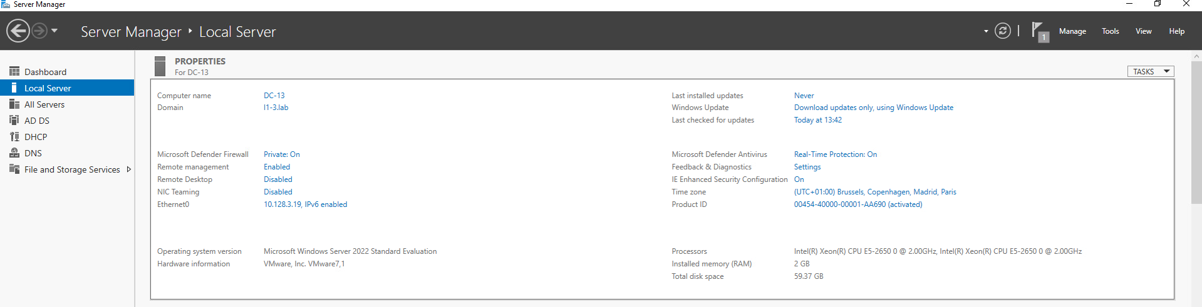The height and width of the screenshot is (307, 1202).
Task: Click the Forward navigation arrow
Action: coord(39,31)
